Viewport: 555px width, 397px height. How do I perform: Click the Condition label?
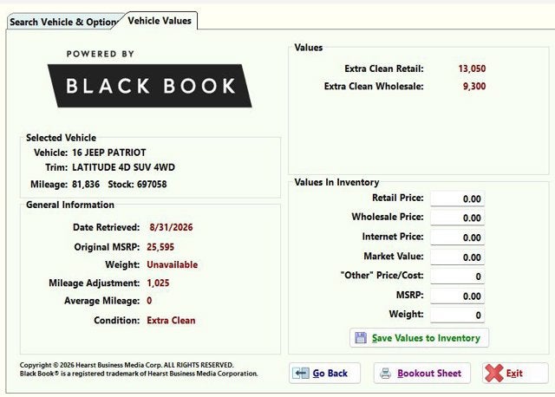117,321
